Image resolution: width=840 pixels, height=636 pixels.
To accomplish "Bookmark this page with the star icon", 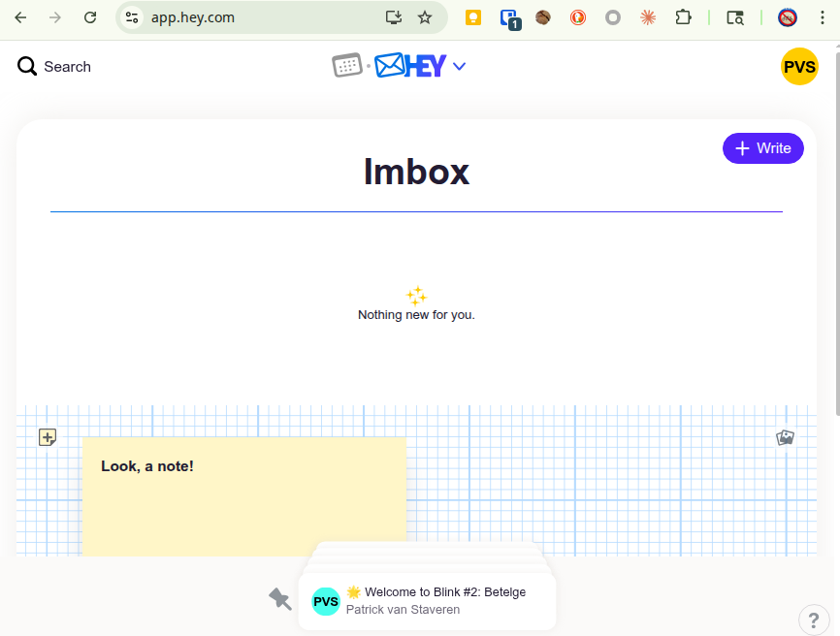I will (424, 17).
